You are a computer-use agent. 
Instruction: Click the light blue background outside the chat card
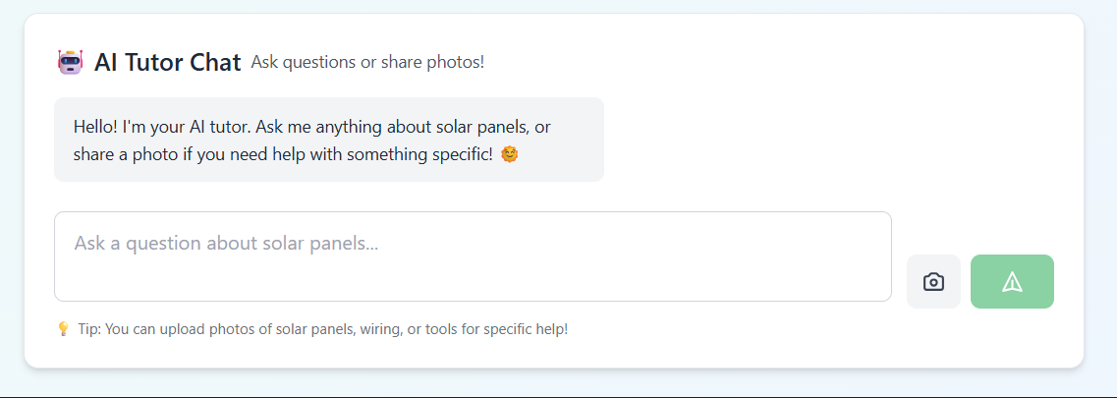[1100, 197]
